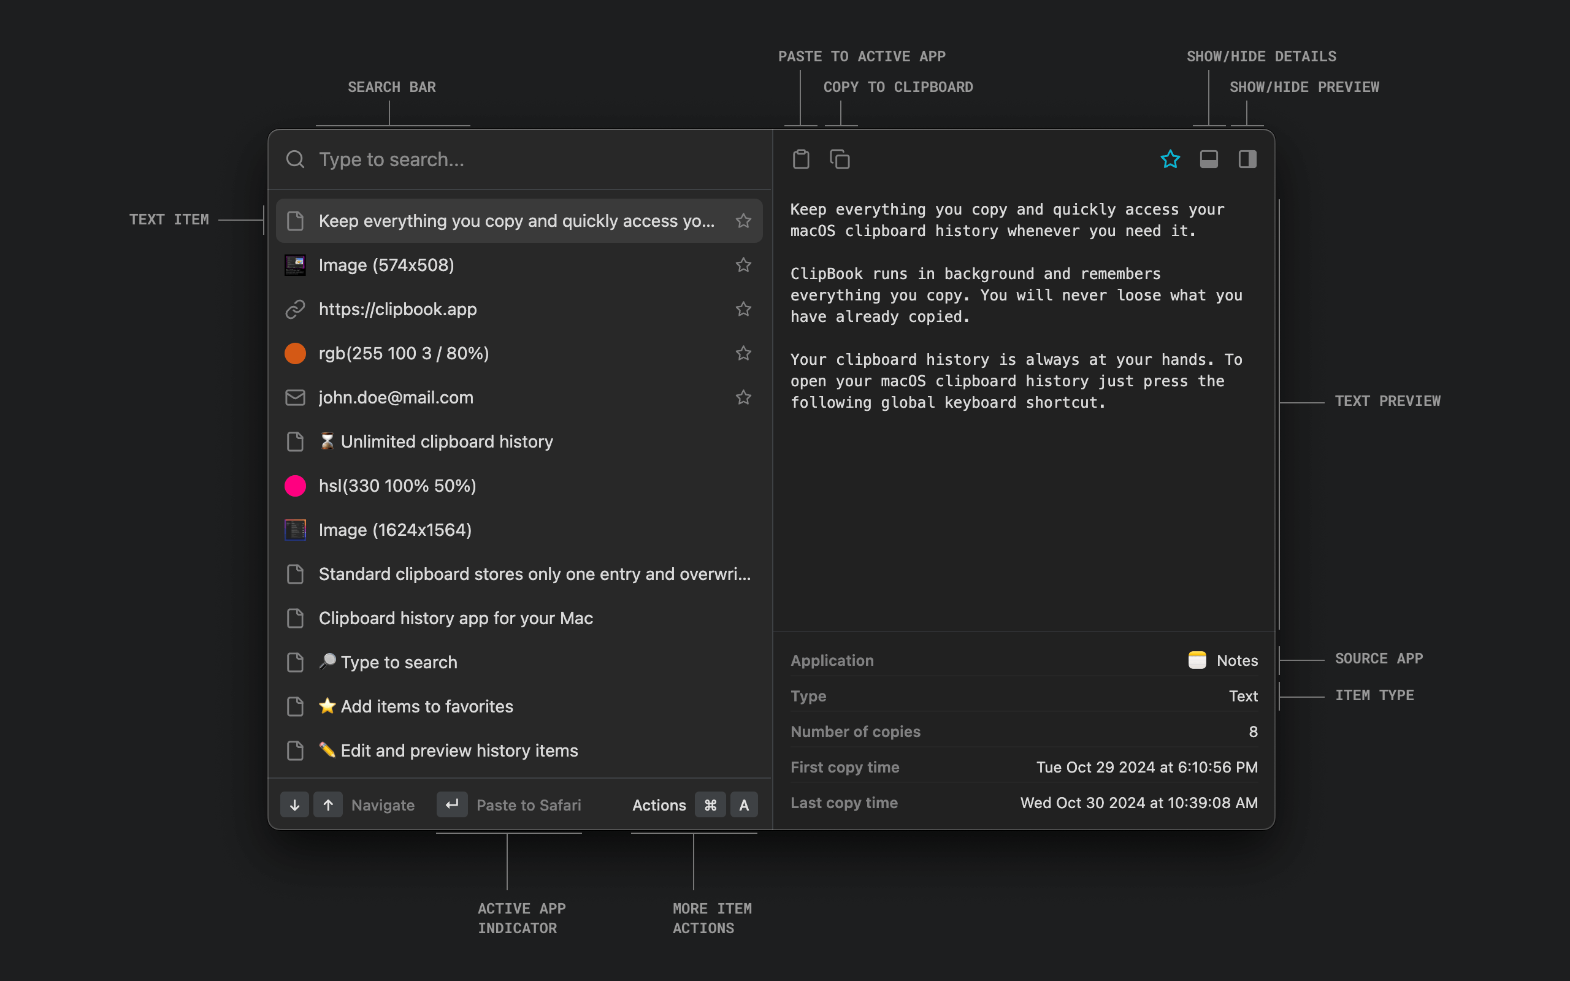The image size is (1570, 981).
Task: Click the Application label in details
Action: 832,660
